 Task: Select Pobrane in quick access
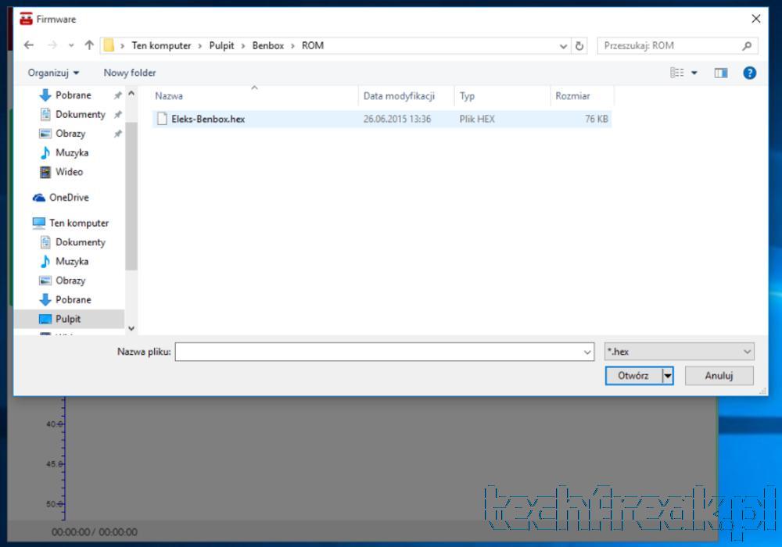(74, 95)
